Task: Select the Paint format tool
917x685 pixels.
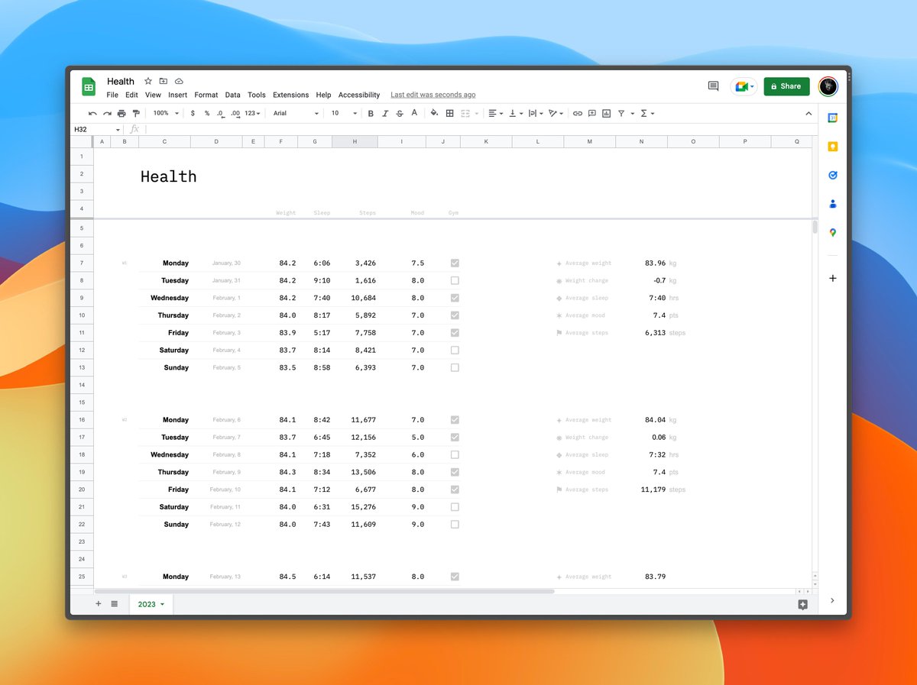Action: [136, 113]
